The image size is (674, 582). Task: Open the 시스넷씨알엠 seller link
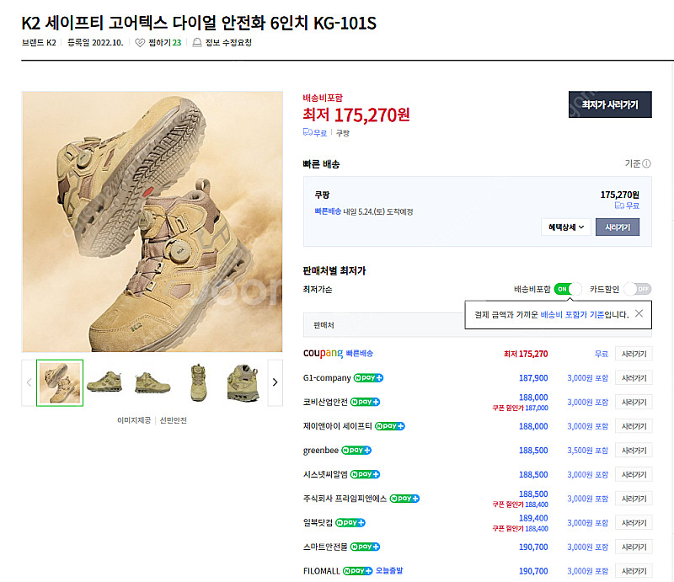(x=325, y=474)
